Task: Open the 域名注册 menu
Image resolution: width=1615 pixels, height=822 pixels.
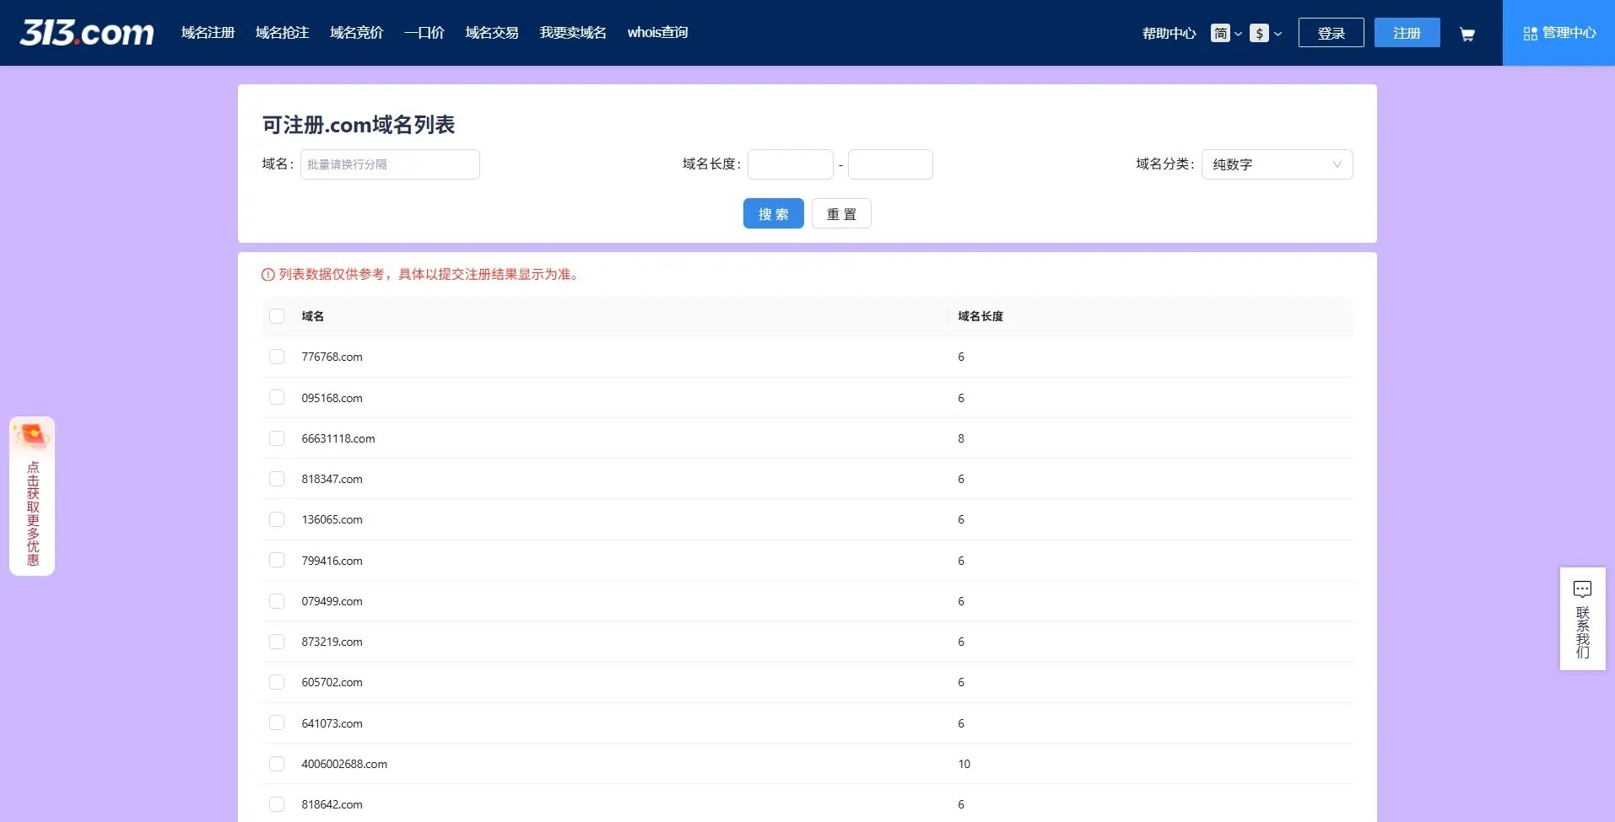Action: click(208, 32)
